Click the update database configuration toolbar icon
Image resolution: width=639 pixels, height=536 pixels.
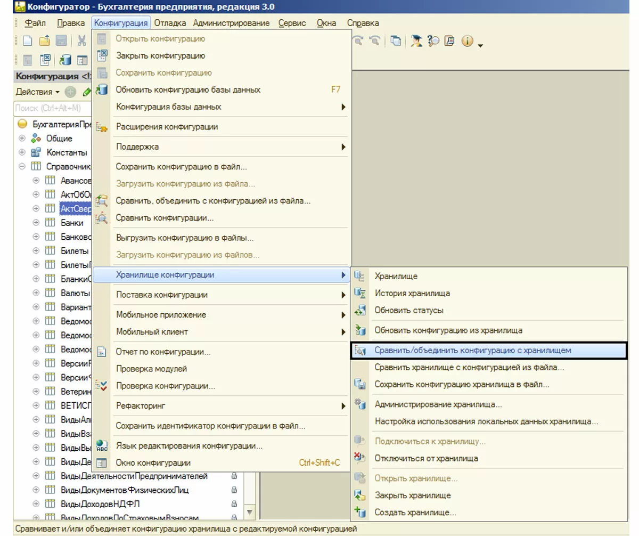coord(65,60)
